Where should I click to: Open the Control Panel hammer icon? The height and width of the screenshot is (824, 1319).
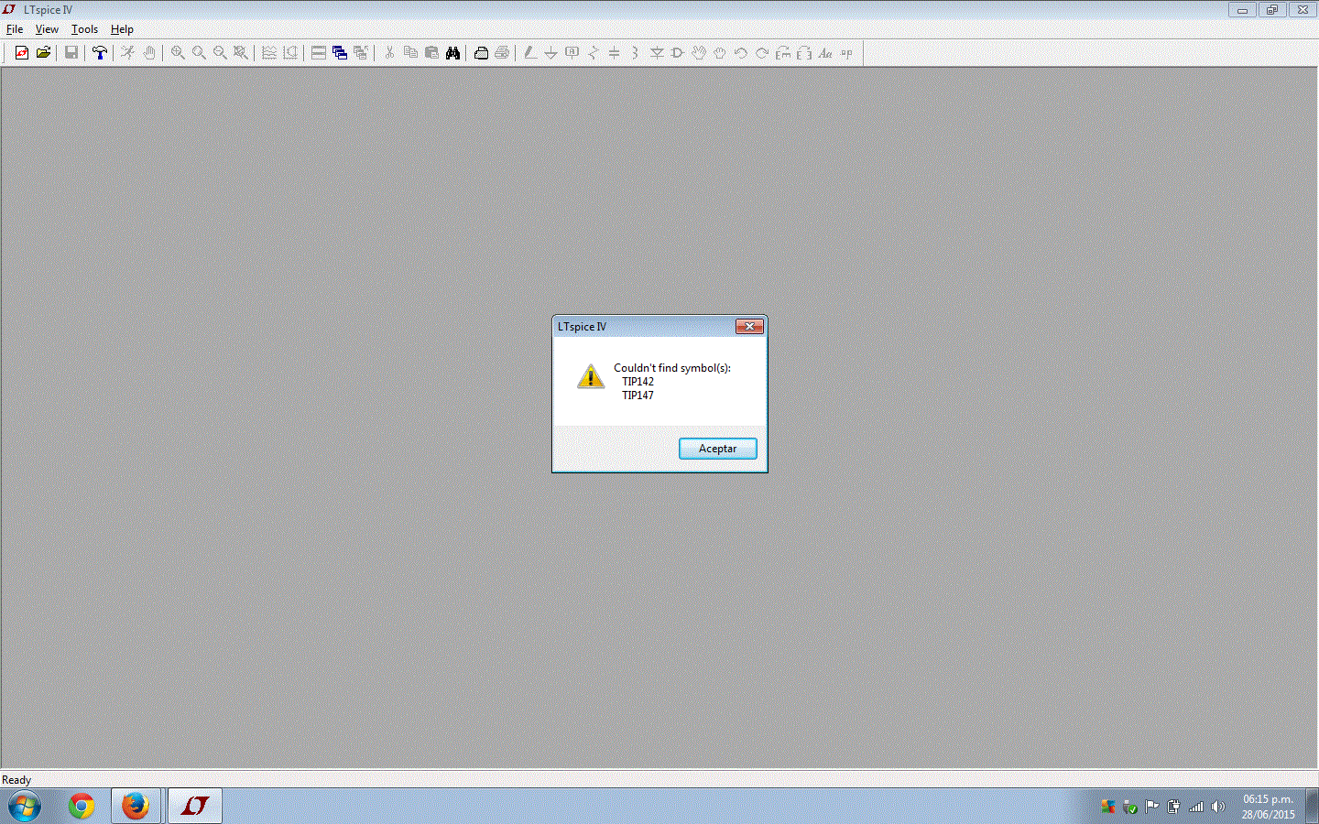pos(100,53)
